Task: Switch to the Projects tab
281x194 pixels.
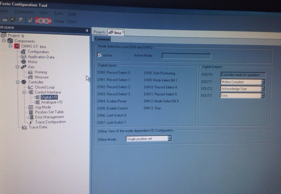Action: (x=100, y=32)
